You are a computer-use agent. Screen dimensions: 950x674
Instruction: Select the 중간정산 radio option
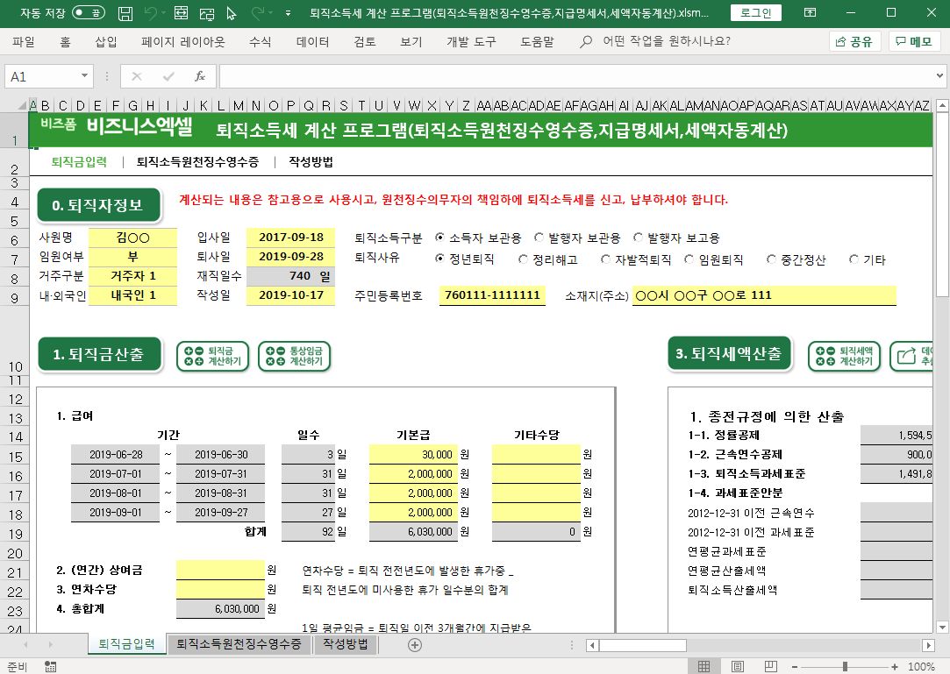[x=771, y=259]
